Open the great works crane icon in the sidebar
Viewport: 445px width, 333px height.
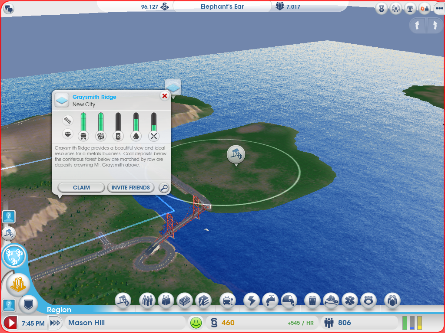point(9,234)
